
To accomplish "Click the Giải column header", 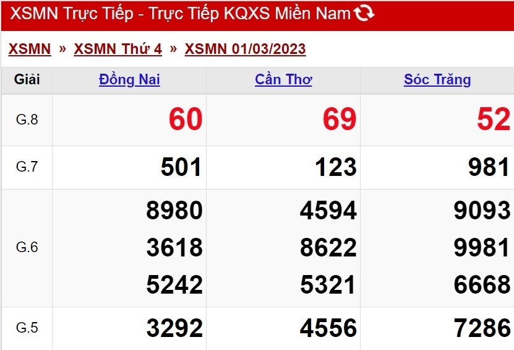I will coord(27,80).
